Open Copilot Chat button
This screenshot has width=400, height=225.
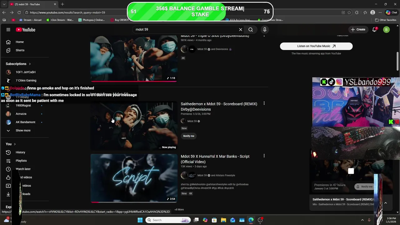tap(391, 12)
